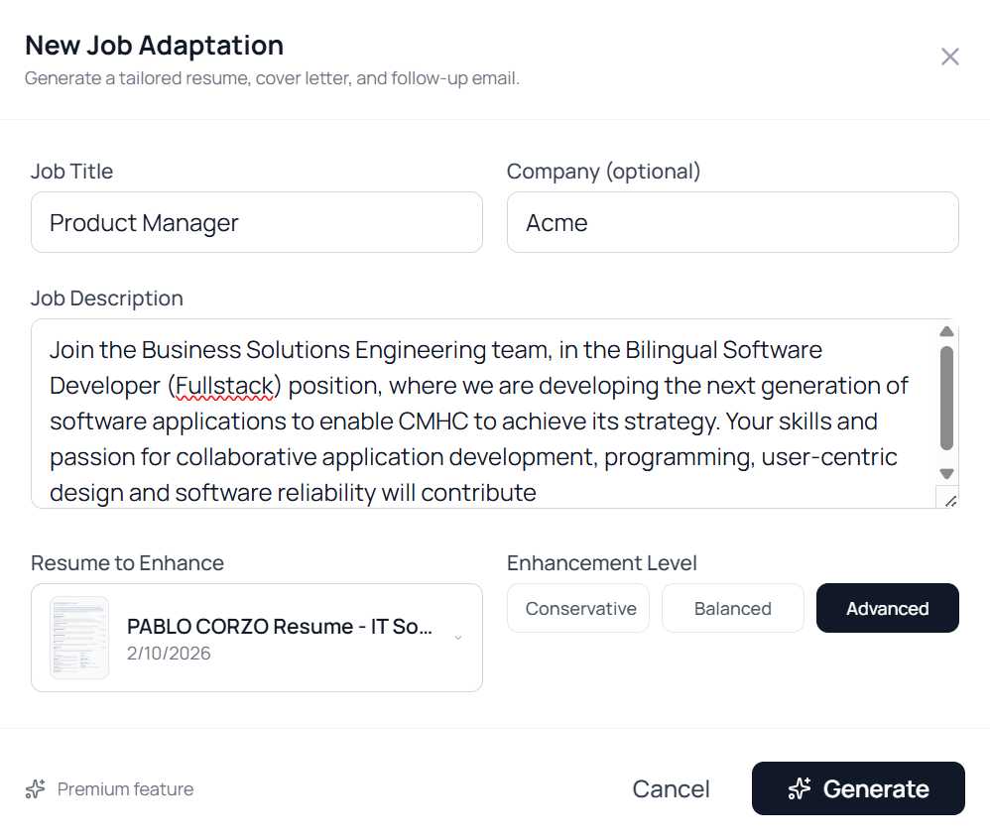
Task: Click the text area resize handle
Action: [x=948, y=499]
